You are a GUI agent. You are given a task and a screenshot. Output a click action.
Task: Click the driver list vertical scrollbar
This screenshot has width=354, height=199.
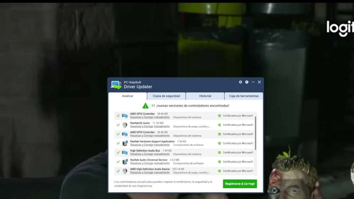tap(256, 133)
